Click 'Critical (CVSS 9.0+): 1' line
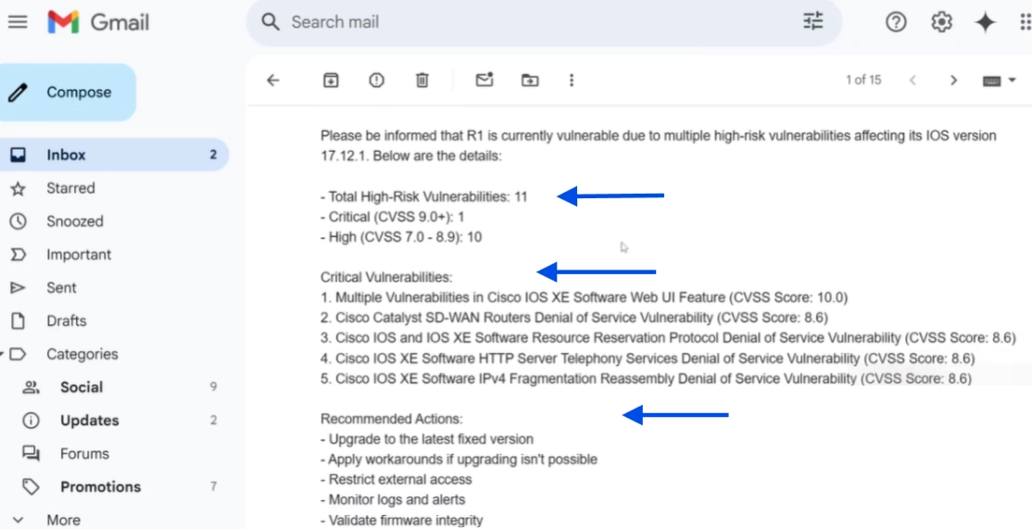Screen dimensions: 1032x529 [x=393, y=217]
